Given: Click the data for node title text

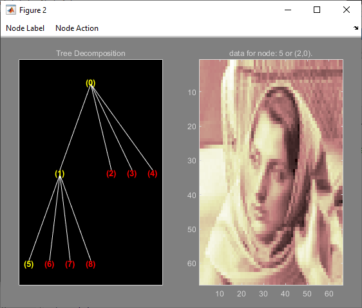Looking at the screenshot, I should pyautogui.click(x=271, y=53).
